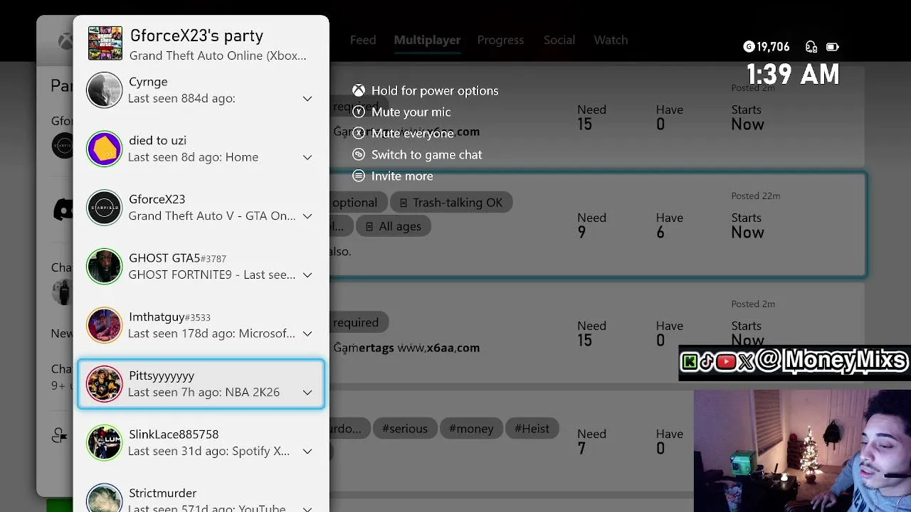911x512 pixels.
Task: Click GforceX23's party title
Action: pyautogui.click(x=196, y=36)
